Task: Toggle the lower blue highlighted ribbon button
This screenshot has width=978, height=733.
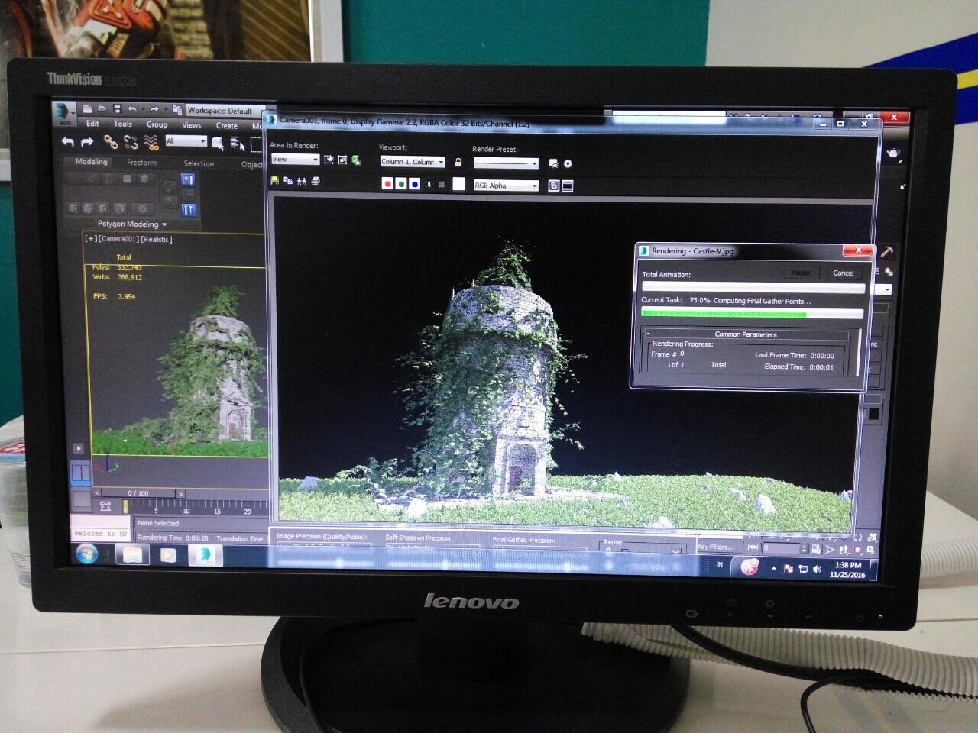Action: (187, 209)
